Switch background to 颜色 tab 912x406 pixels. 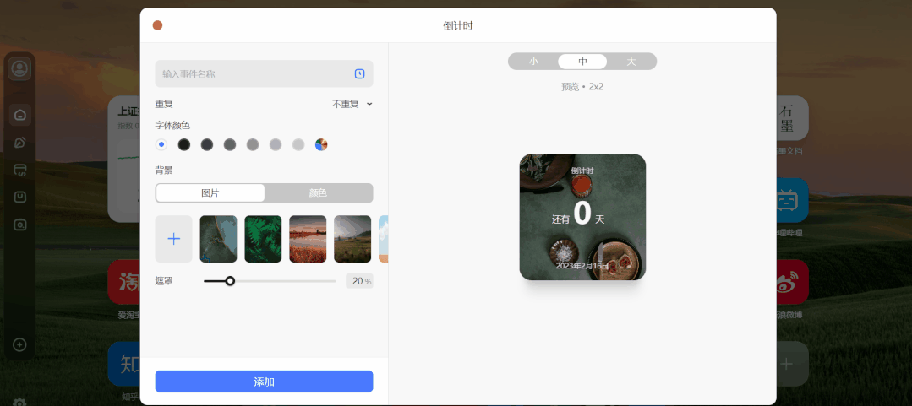coord(318,192)
